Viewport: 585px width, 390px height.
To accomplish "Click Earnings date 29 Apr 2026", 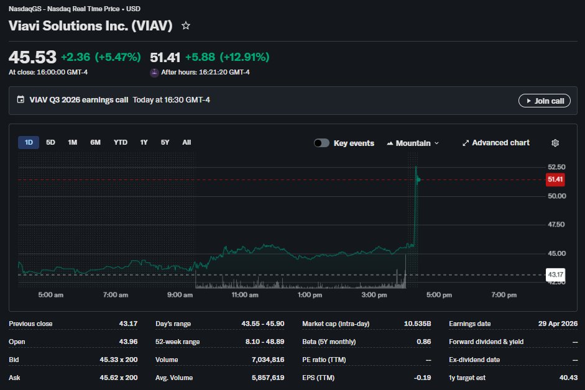I will tap(558, 324).
